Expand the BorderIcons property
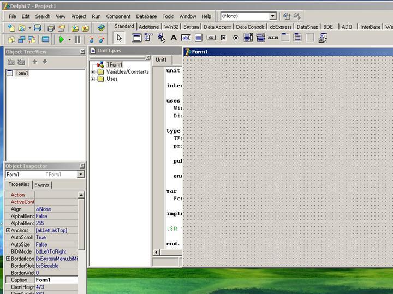393x294 pixels. pos(8,259)
